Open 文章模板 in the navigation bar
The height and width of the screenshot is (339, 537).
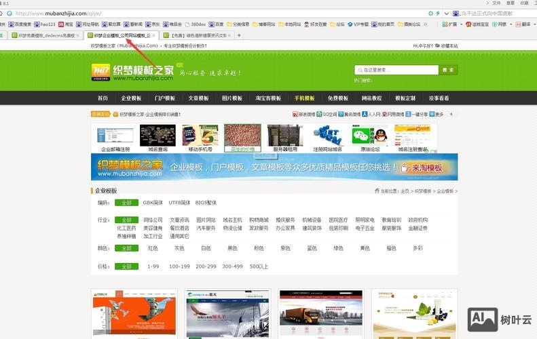click(198, 98)
